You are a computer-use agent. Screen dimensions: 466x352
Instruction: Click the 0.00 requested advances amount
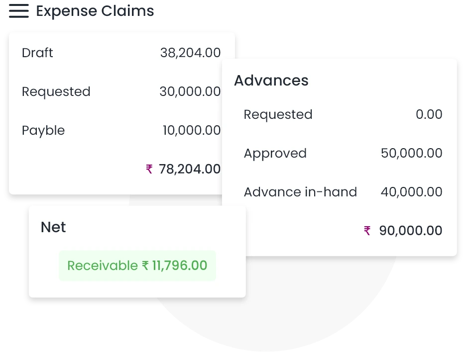pyautogui.click(x=429, y=114)
